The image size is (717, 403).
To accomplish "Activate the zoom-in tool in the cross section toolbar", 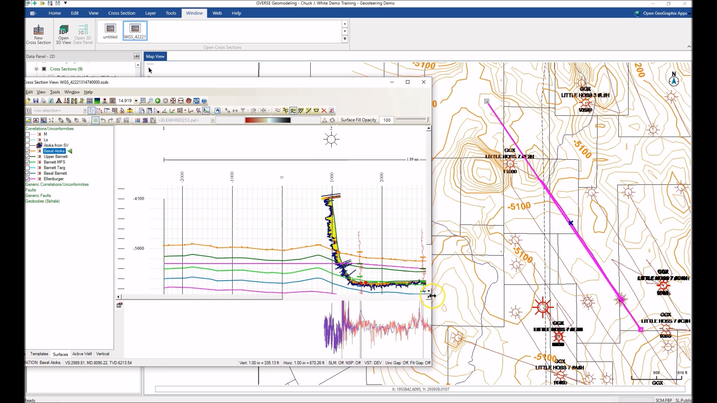I will (x=143, y=101).
